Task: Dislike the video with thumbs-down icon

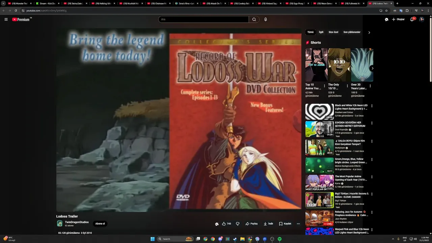Action: [x=238, y=224]
